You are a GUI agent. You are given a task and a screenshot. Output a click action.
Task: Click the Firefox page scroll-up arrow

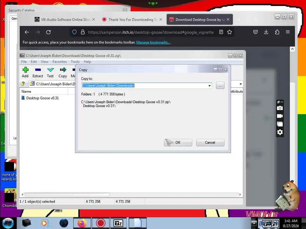(292, 49)
